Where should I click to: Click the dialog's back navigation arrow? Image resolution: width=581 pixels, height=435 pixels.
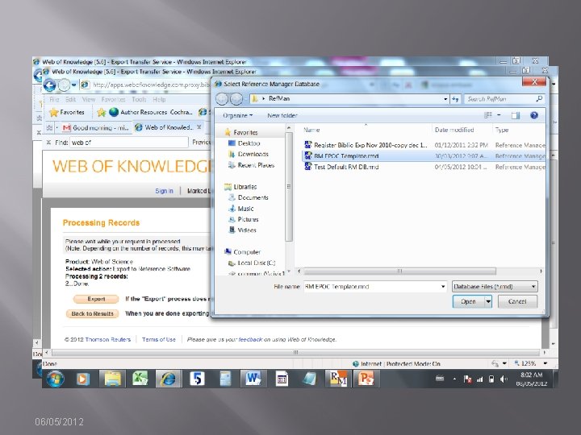coord(222,99)
